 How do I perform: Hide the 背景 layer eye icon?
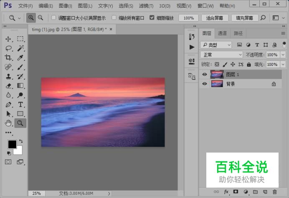click(204, 84)
